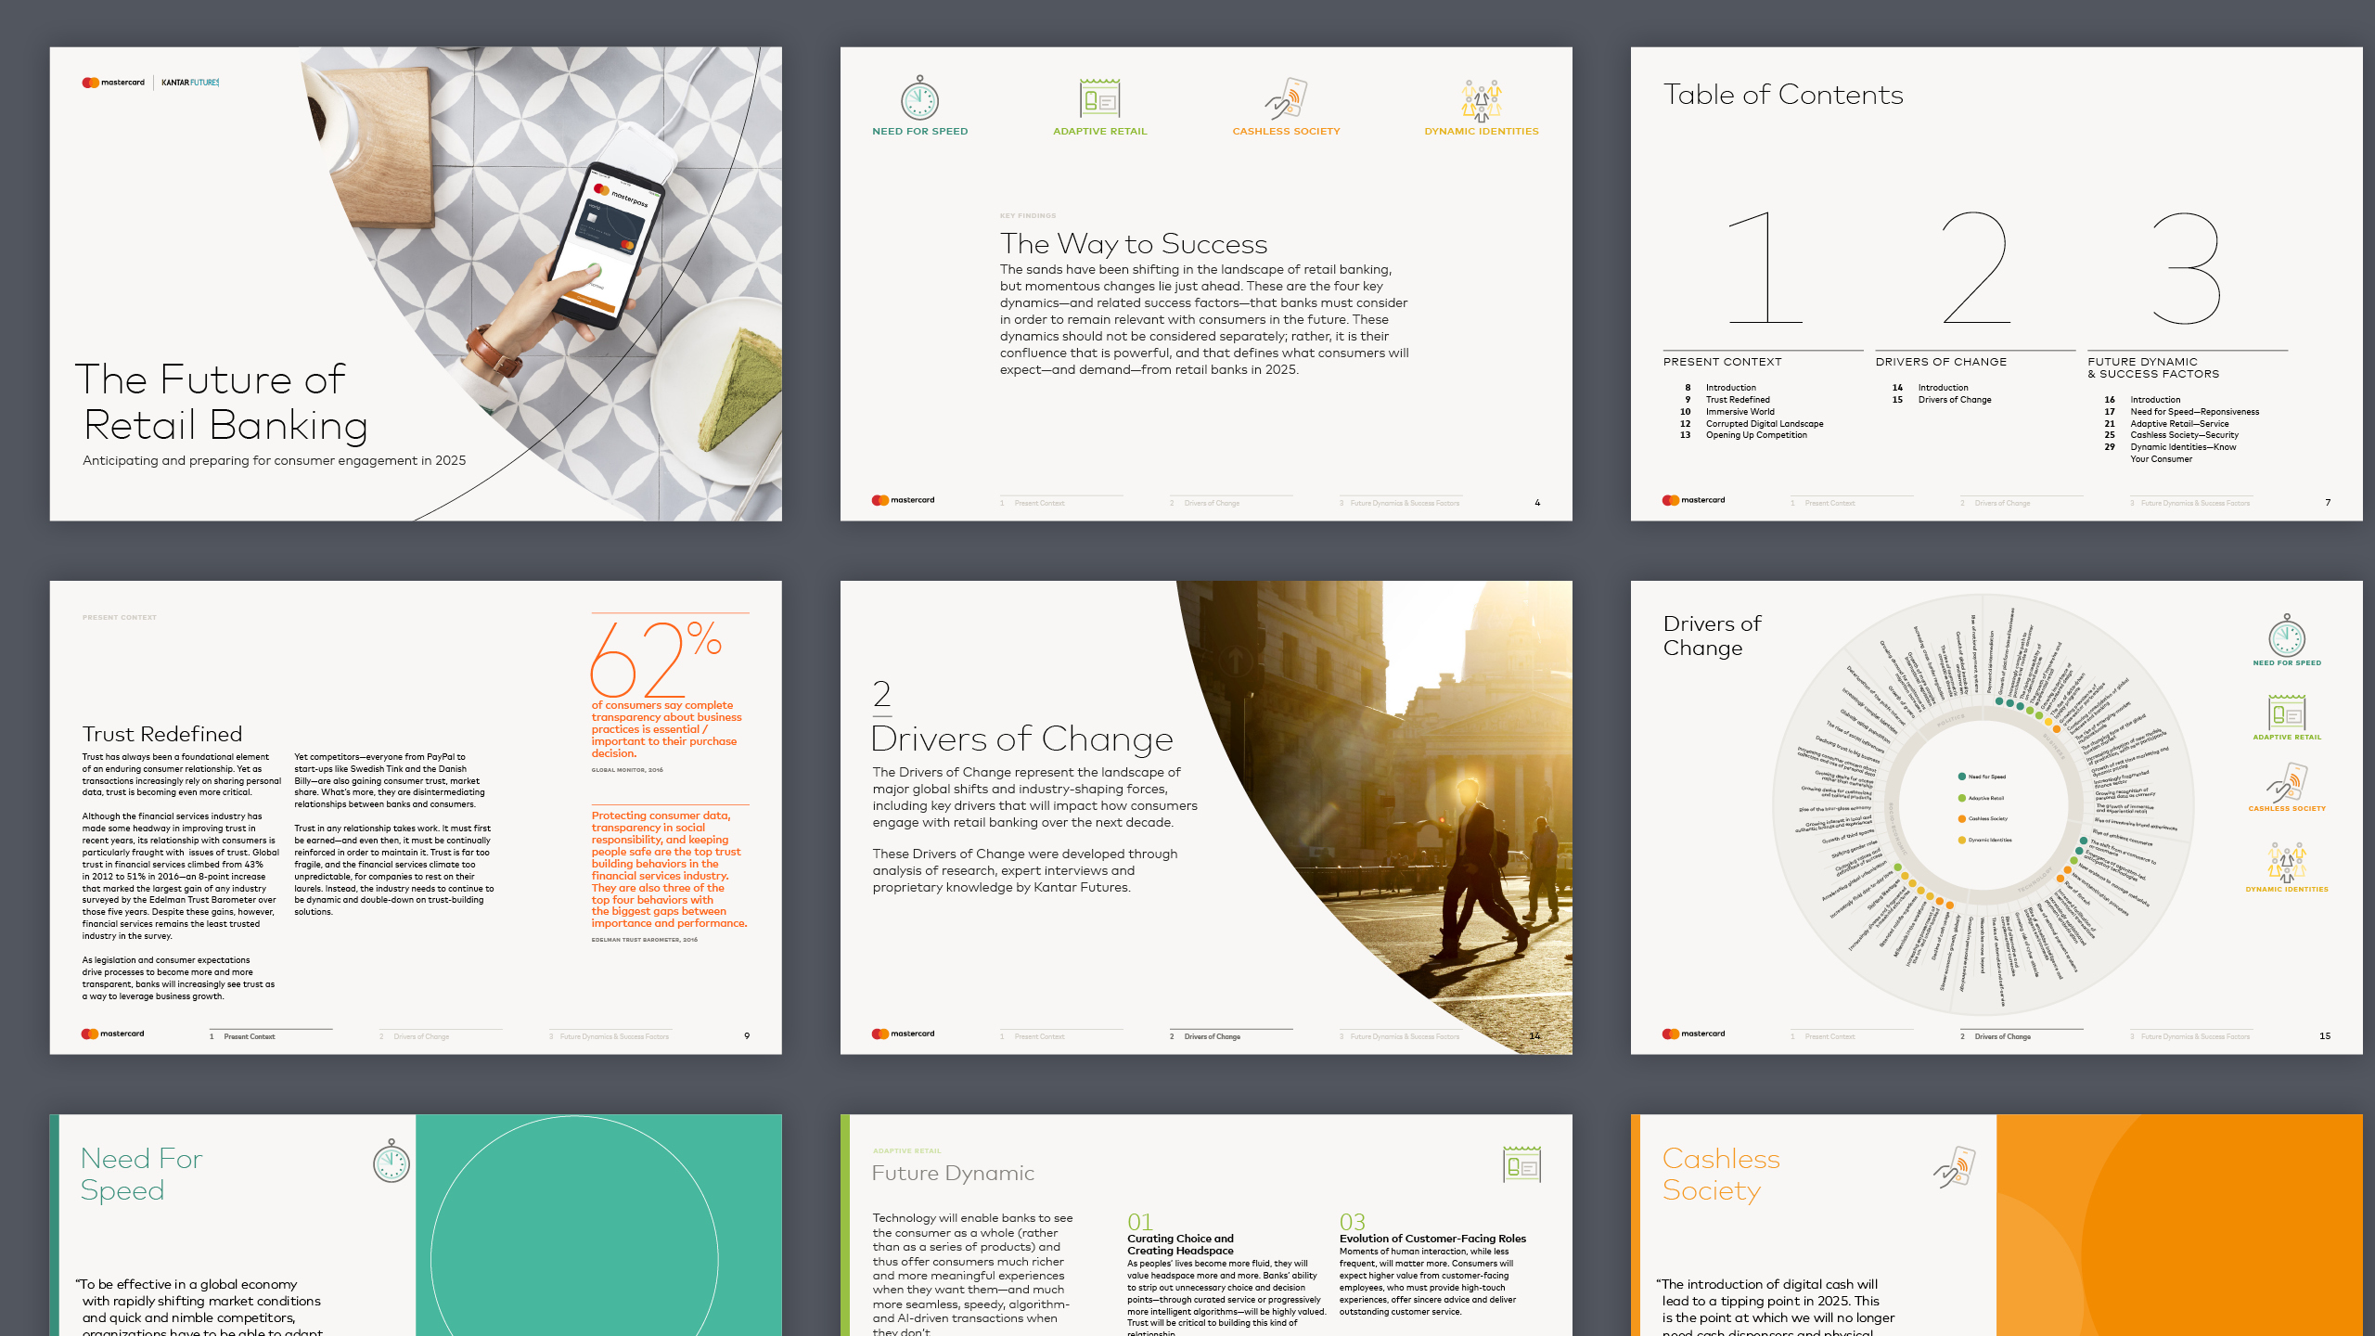
Task: Click the PRESENT CONTEXT section heading in the contents
Action: click(x=1722, y=362)
